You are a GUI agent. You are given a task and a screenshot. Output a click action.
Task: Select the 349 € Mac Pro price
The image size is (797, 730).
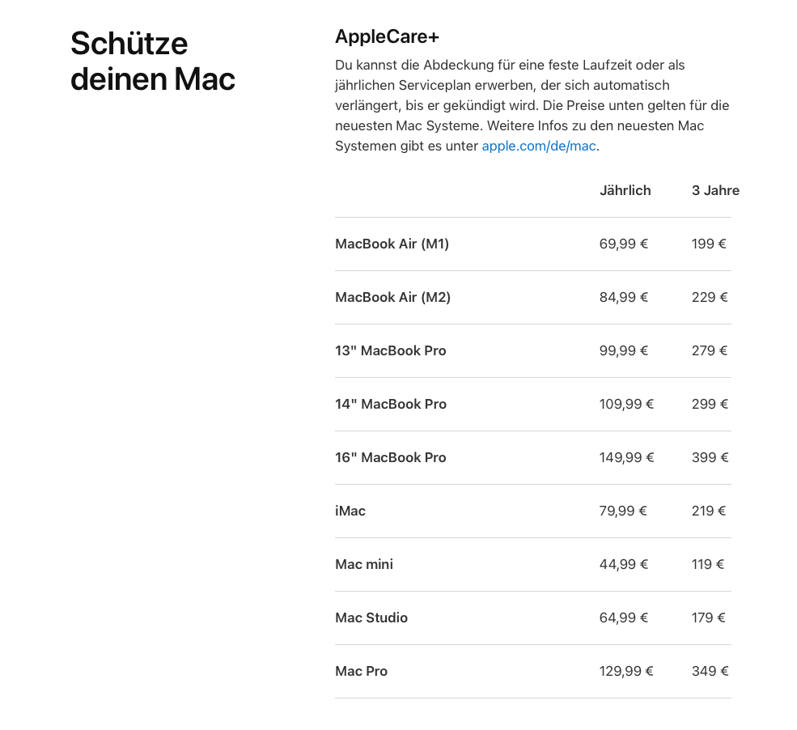click(710, 671)
